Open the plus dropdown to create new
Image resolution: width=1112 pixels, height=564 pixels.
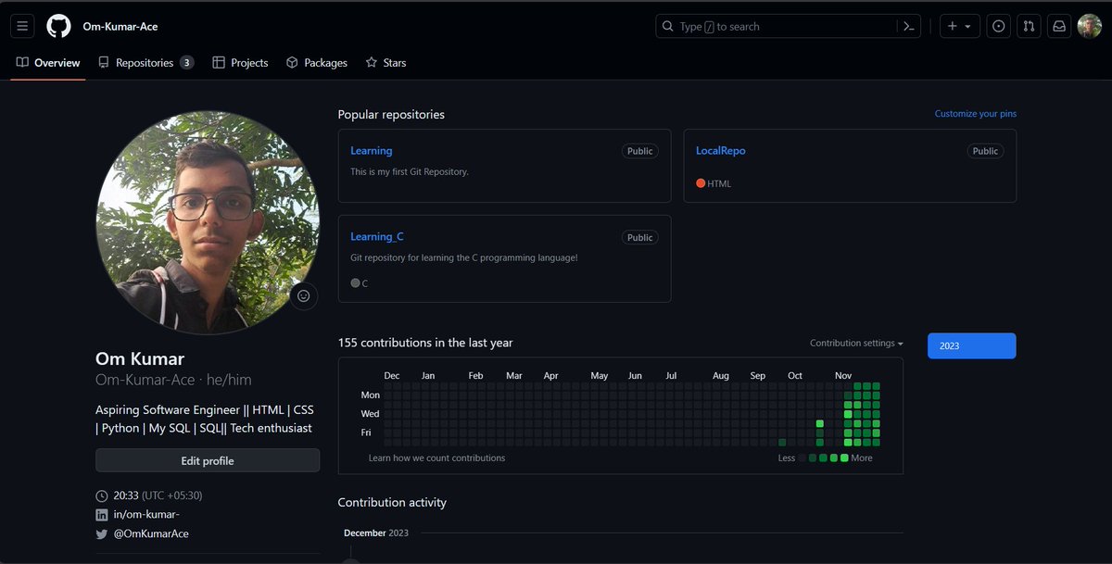point(960,25)
